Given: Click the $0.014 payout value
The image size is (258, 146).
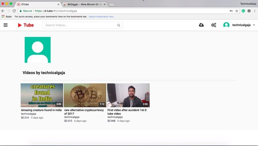Looking at the screenshot, I should click(x=25, y=117).
